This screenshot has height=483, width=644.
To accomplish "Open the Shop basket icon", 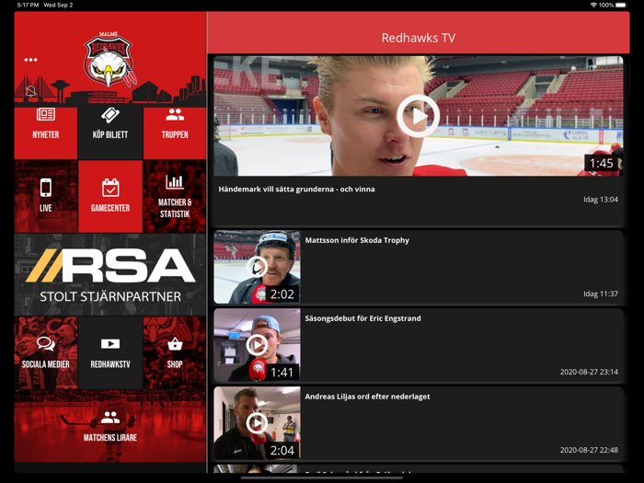I will [175, 351].
